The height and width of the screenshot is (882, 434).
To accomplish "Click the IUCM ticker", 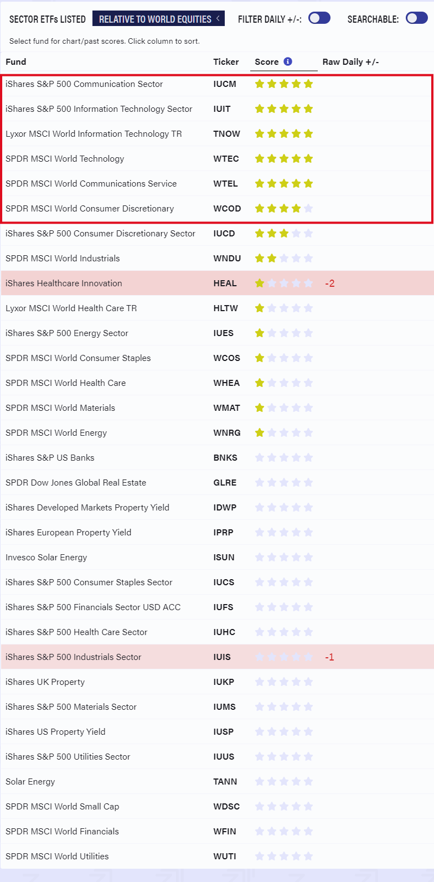I will tap(225, 84).
